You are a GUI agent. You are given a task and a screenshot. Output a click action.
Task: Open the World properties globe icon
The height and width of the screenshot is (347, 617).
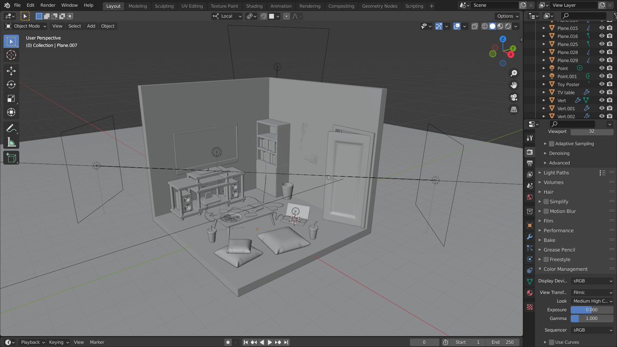pyautogui.click(x=530, y=197)
